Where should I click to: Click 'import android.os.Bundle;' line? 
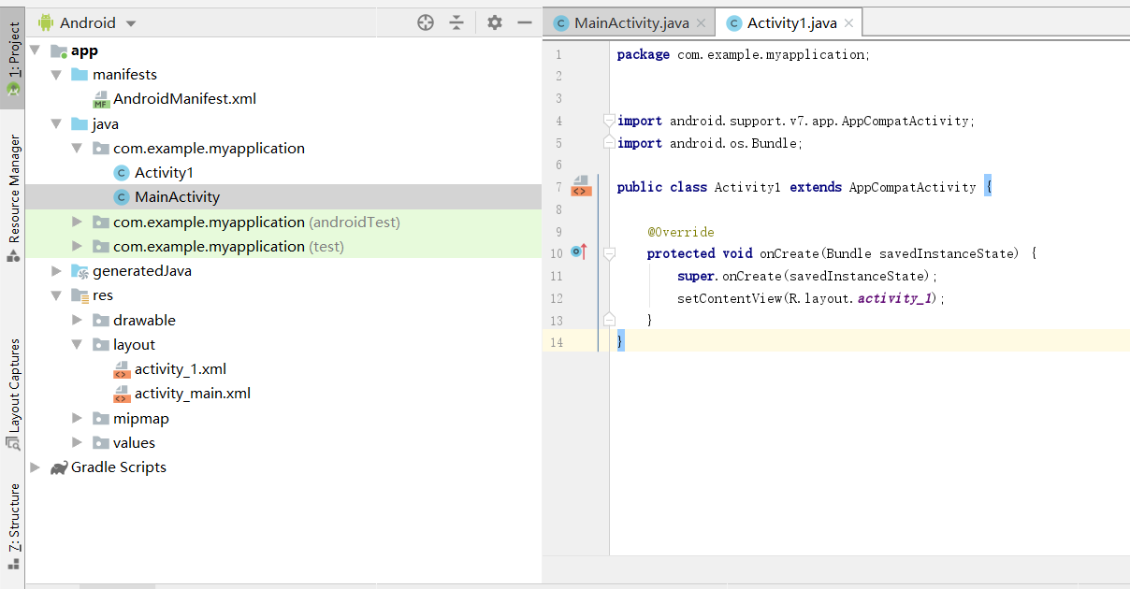click(710, 143)
